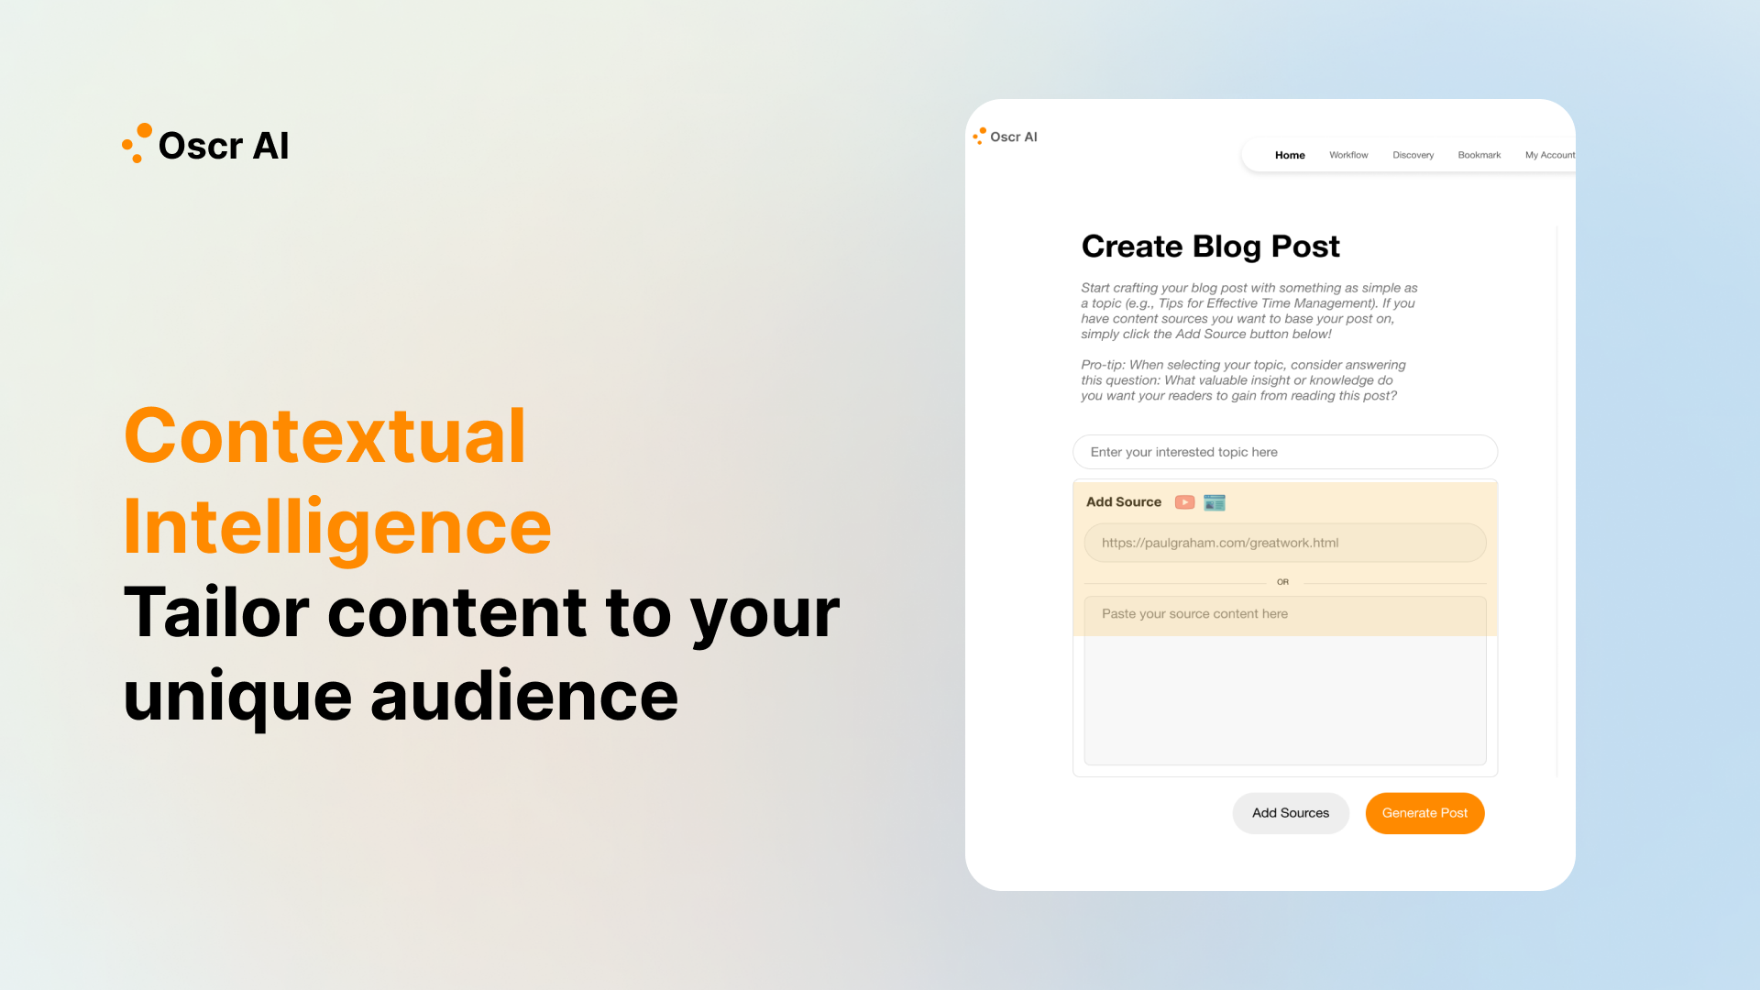Viewport: 1760px width, 990px height.
Task: Click the Add Source section header
Action: tap(1123, 503)
